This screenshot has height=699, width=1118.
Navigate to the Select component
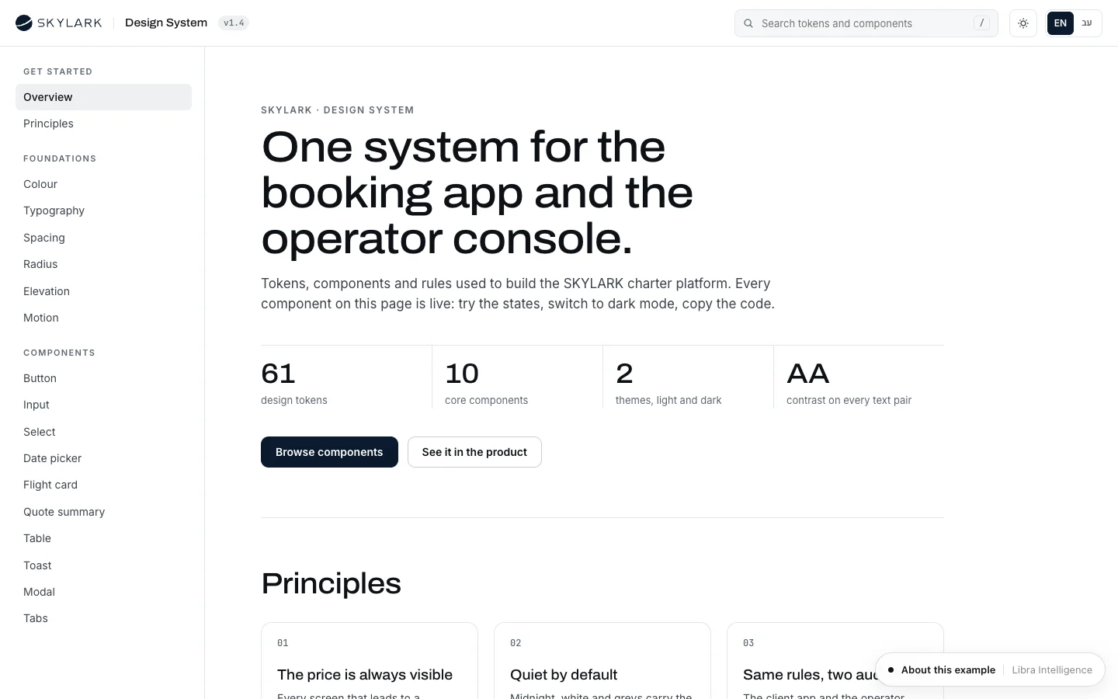103,432
